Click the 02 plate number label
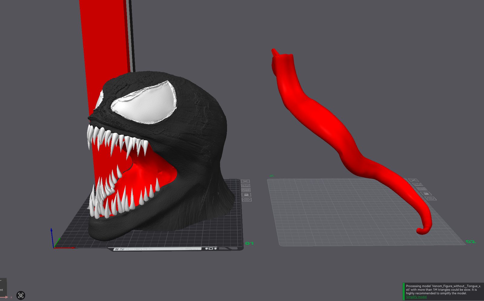The width and height of the screenshot is (484, 301). click(x=471, y=241)
